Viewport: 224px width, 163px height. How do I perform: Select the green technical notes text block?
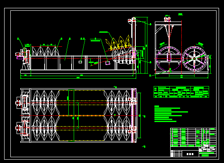(x=171, y=114)
